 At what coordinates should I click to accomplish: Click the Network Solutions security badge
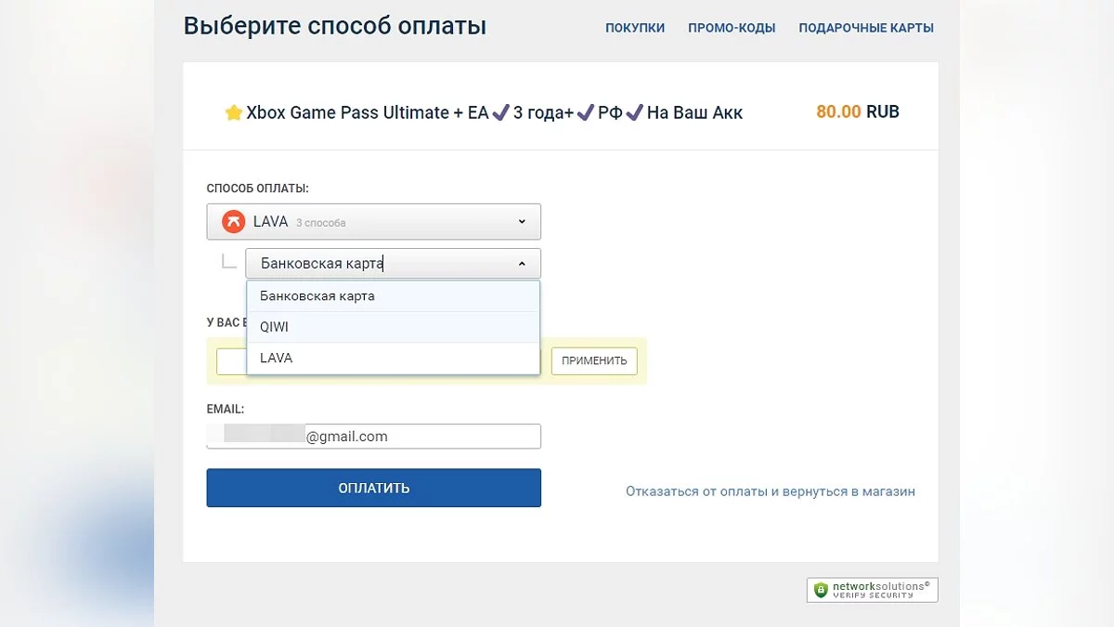[872, 590]
